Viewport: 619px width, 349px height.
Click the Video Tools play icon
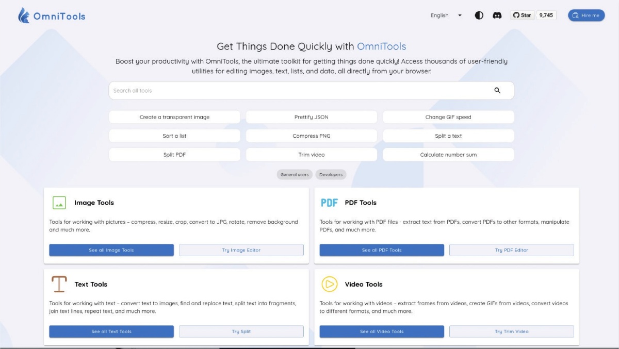pyautogui.click(x=329, y=284)
